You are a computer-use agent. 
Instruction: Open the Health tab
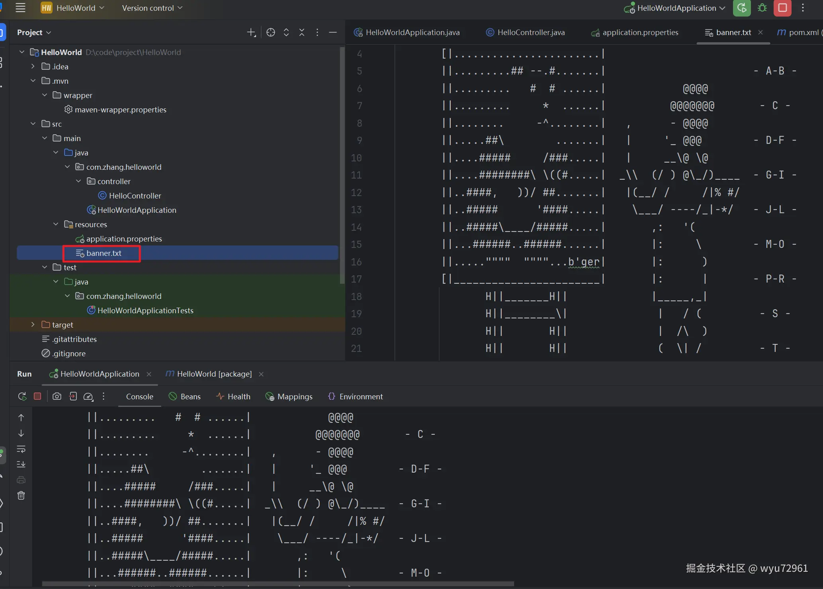point(233,397)
